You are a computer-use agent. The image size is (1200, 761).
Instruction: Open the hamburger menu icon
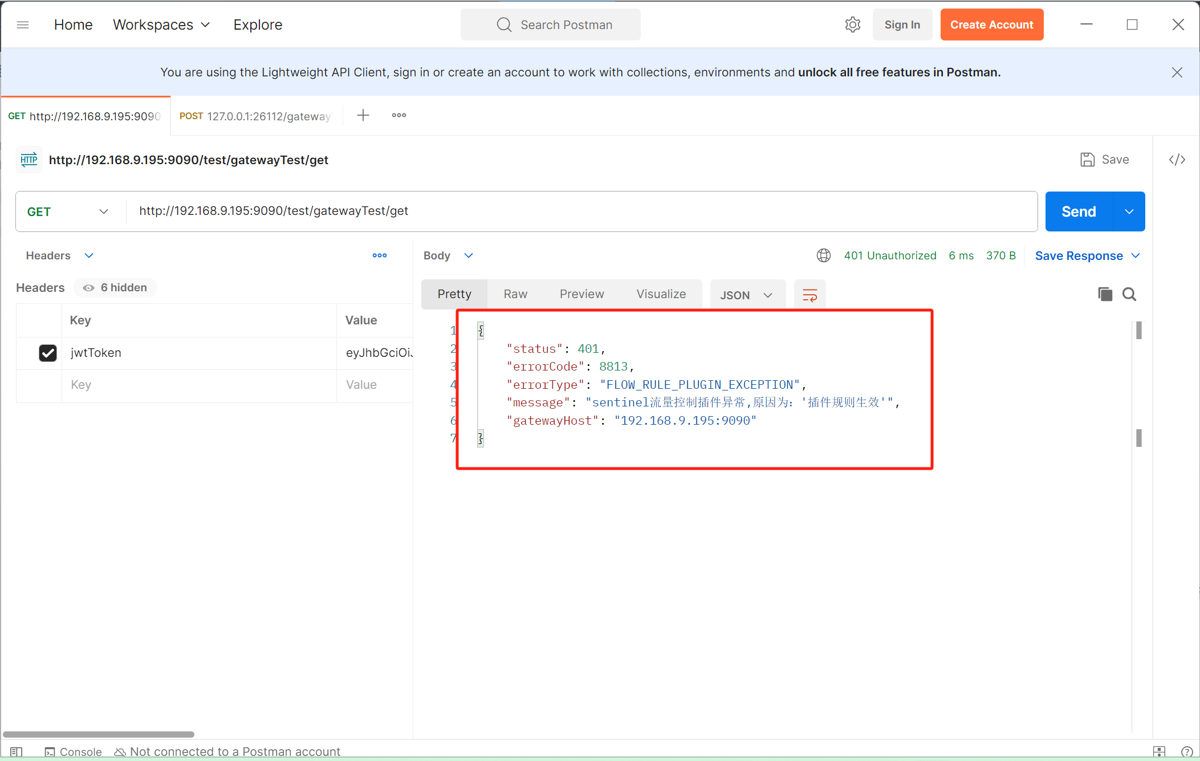23,25
